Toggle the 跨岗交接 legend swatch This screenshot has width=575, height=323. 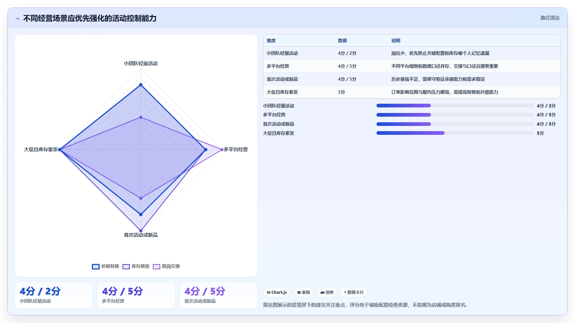156,266
